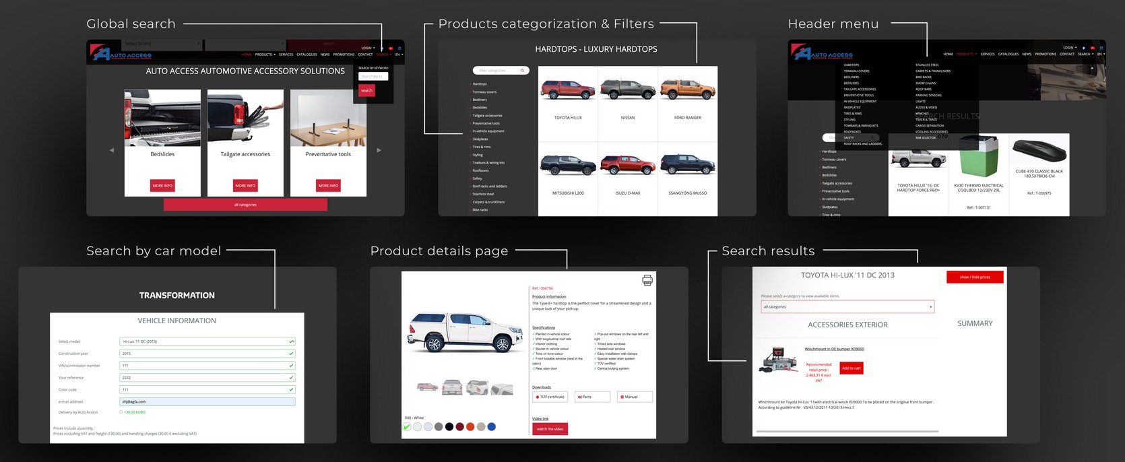Click the e-mail address field
The image size is (1125, 462).
point(207,401)
